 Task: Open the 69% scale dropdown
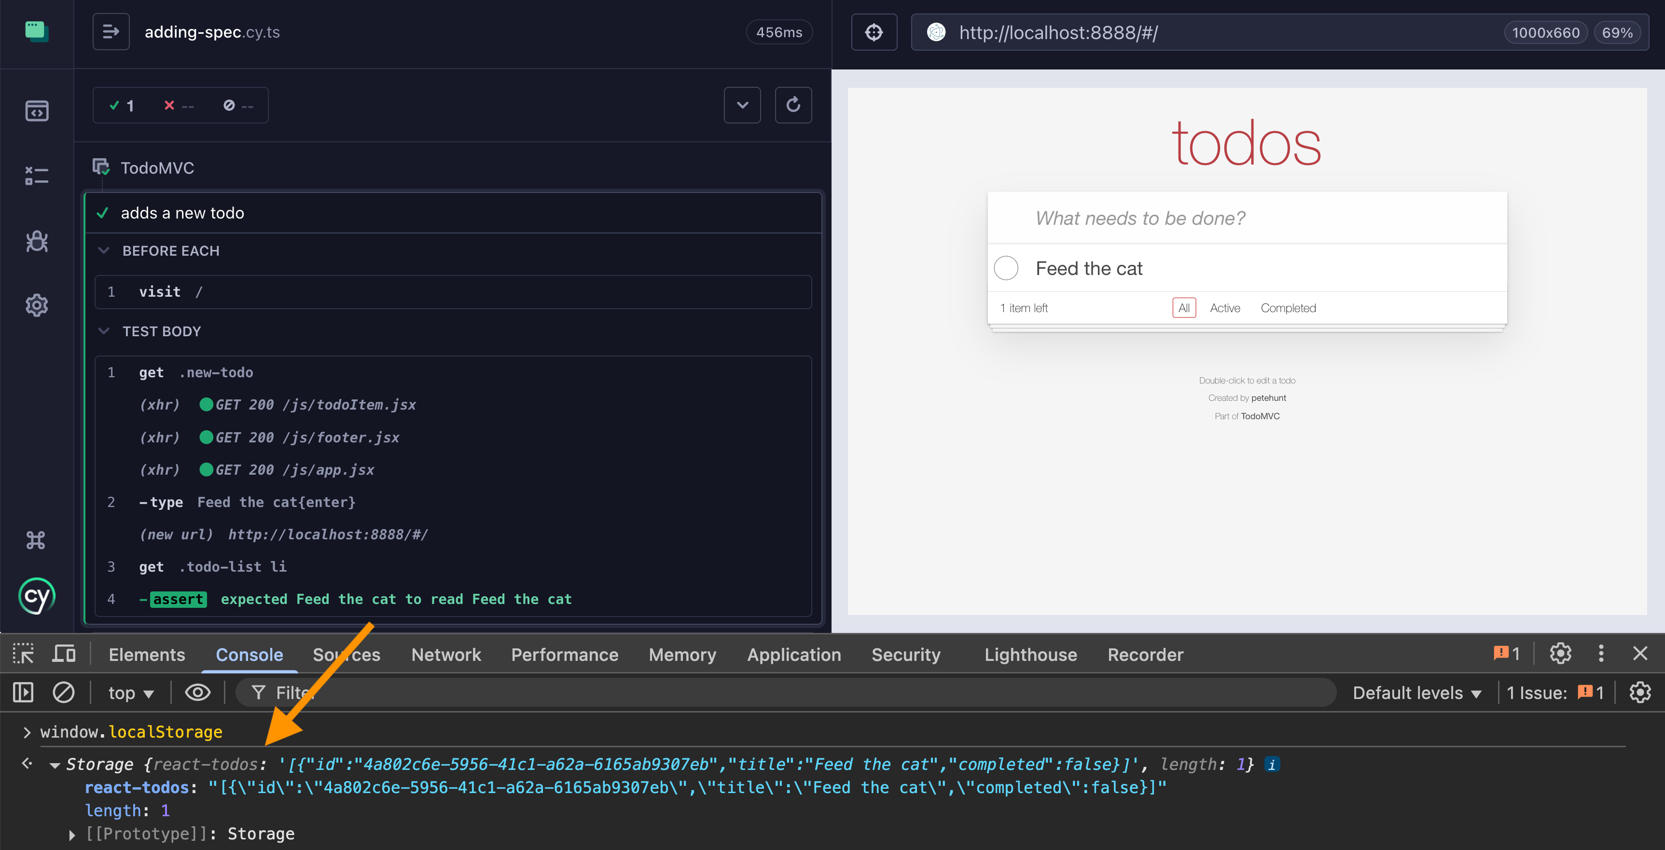click(x=1617, y=32)
